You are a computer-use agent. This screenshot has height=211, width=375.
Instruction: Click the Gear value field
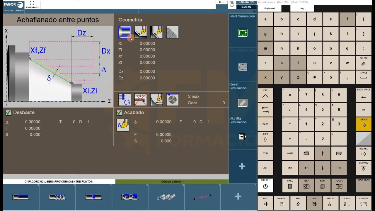(224, 103)
